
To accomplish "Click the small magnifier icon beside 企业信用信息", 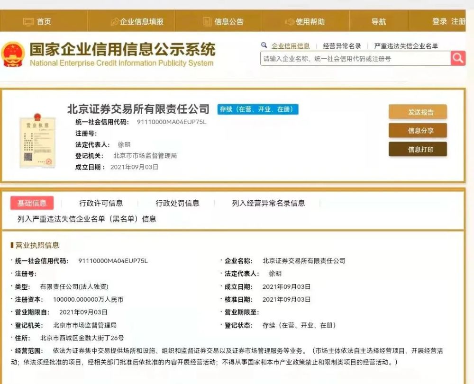I will tap(264, 45).
